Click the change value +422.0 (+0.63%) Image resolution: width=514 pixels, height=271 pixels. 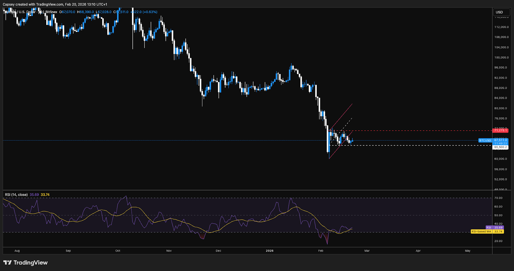[x=144, y=12]
